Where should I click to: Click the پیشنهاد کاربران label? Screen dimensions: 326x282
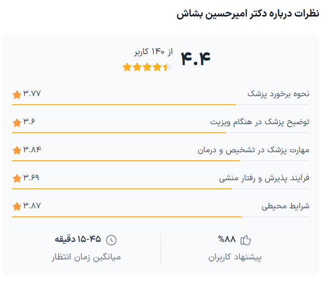235,257
